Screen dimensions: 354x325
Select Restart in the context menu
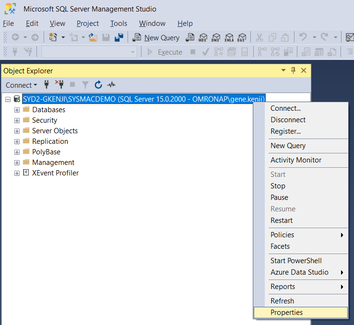tap(301, 221)
